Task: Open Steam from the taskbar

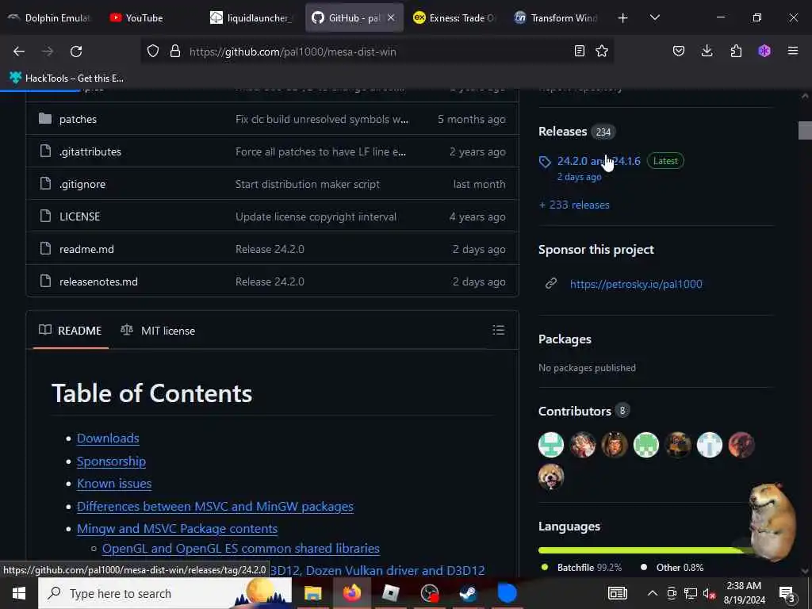Action: (468, 593)
